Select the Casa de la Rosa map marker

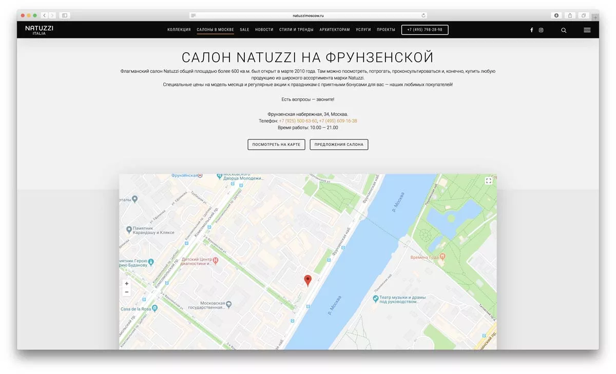pos(155,309)
